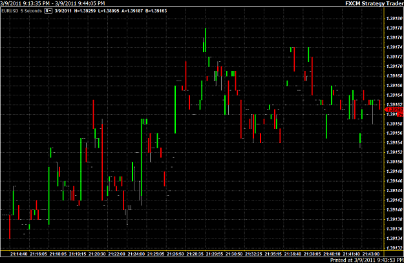Image resolution: width=404 pixels, height=263 pixels.
Task: Click the H=1.39259 high value
Action: (x=85, y=11)
